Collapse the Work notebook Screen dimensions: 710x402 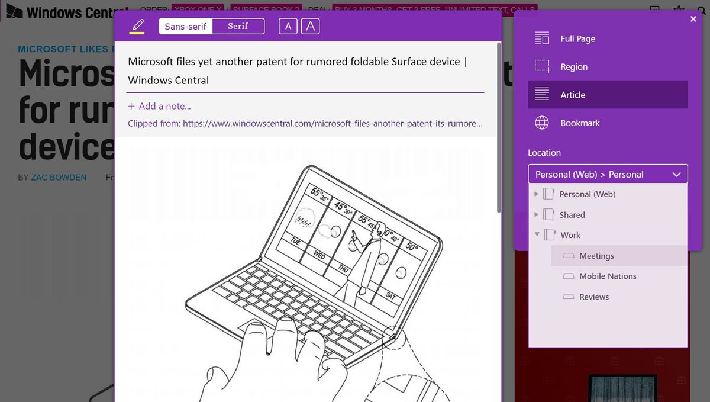(537, 234)
